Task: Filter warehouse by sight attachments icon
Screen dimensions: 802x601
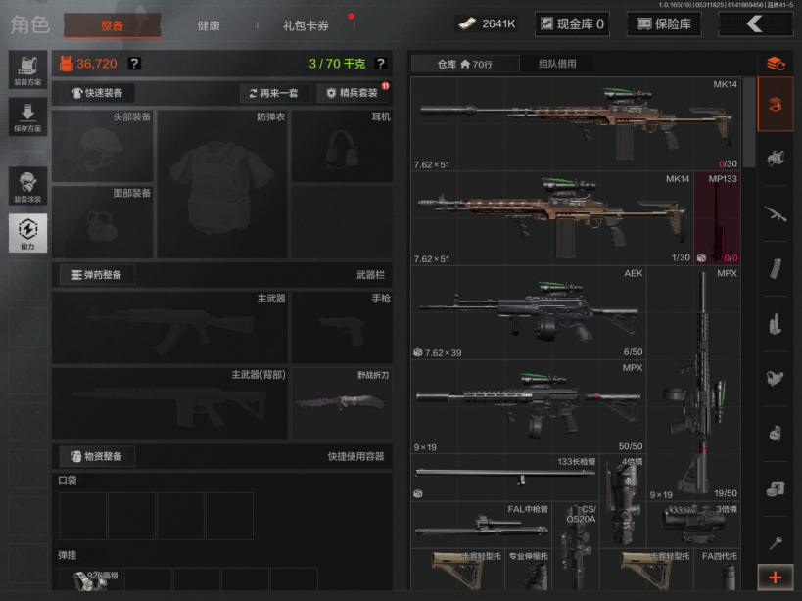Action: pos(776,379)
